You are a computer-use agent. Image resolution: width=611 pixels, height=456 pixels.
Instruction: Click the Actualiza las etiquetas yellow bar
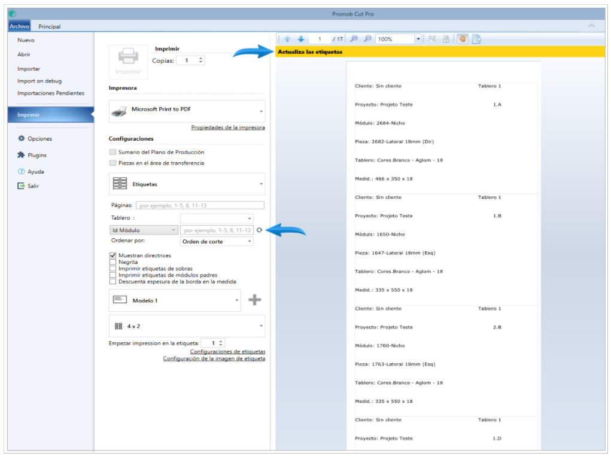coord(440,52)
